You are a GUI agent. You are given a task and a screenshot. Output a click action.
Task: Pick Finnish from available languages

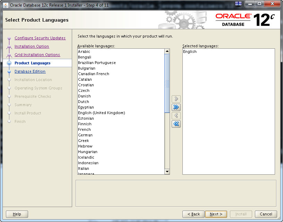click(121, 124)
